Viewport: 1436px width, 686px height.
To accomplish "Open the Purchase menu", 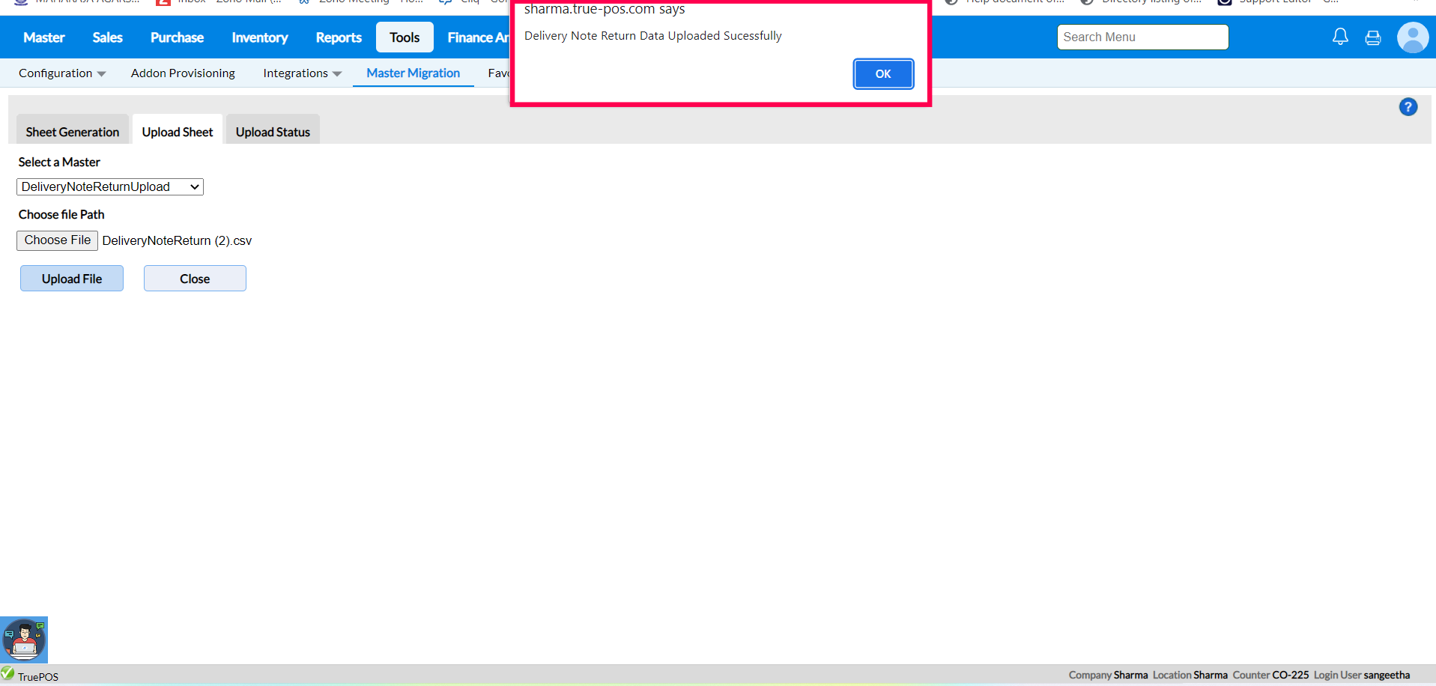I will click(177, 37).
